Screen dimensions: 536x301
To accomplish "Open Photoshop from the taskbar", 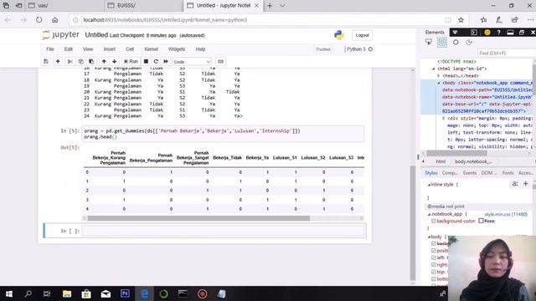I will (x=125, y=293).
